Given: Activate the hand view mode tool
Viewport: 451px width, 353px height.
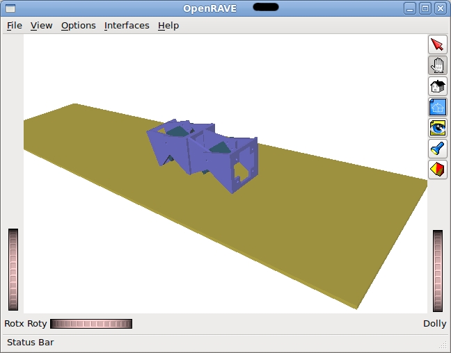Looking at the screenshot, I should point(437,66).
